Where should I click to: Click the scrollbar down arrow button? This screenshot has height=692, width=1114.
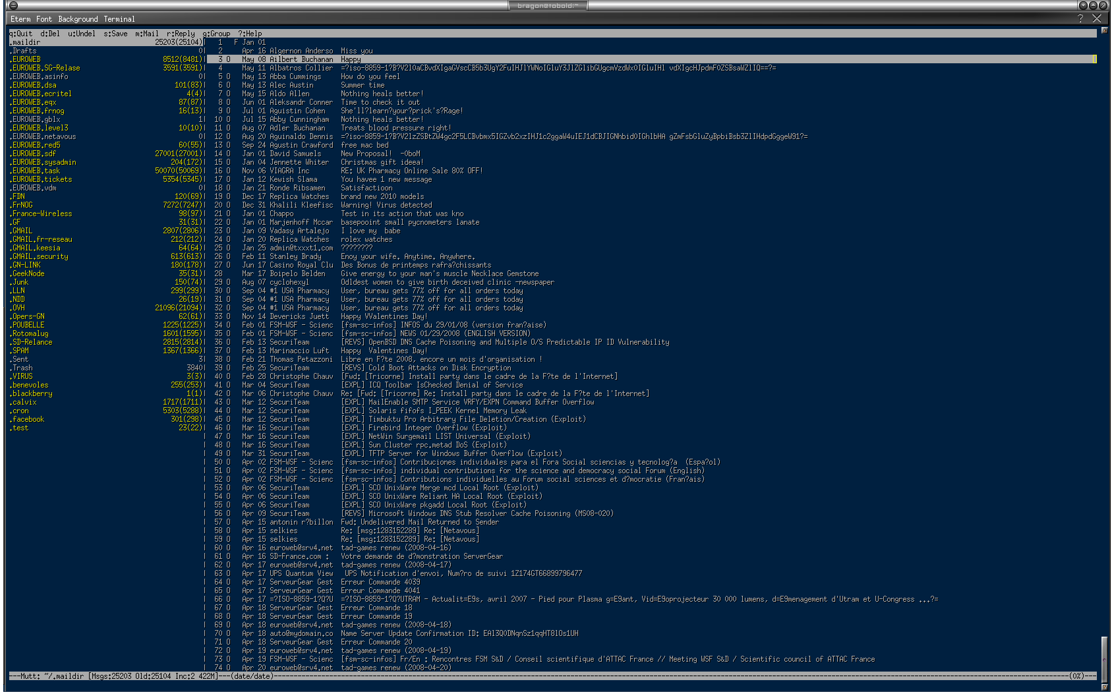1105,687
